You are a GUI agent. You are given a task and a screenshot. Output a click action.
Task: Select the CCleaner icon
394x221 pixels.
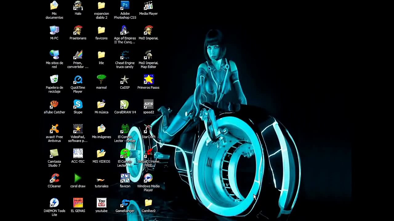(x=54, y=178)
